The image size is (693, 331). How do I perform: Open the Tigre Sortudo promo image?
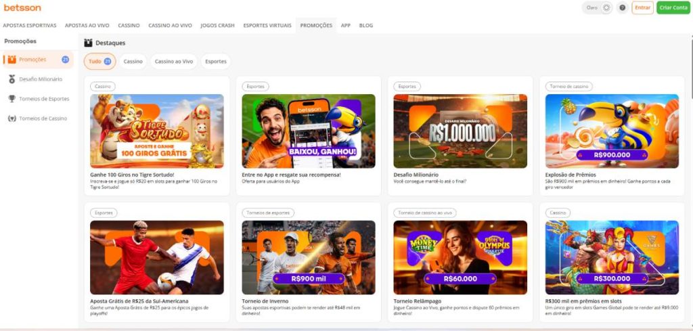tap(157, 131)
